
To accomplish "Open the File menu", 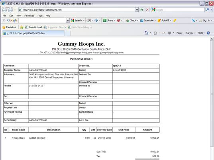I will tap(4, 16).
